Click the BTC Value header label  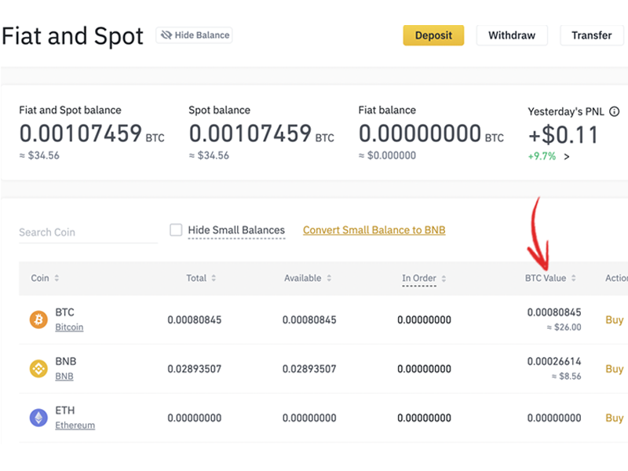[x=546, y=278]
